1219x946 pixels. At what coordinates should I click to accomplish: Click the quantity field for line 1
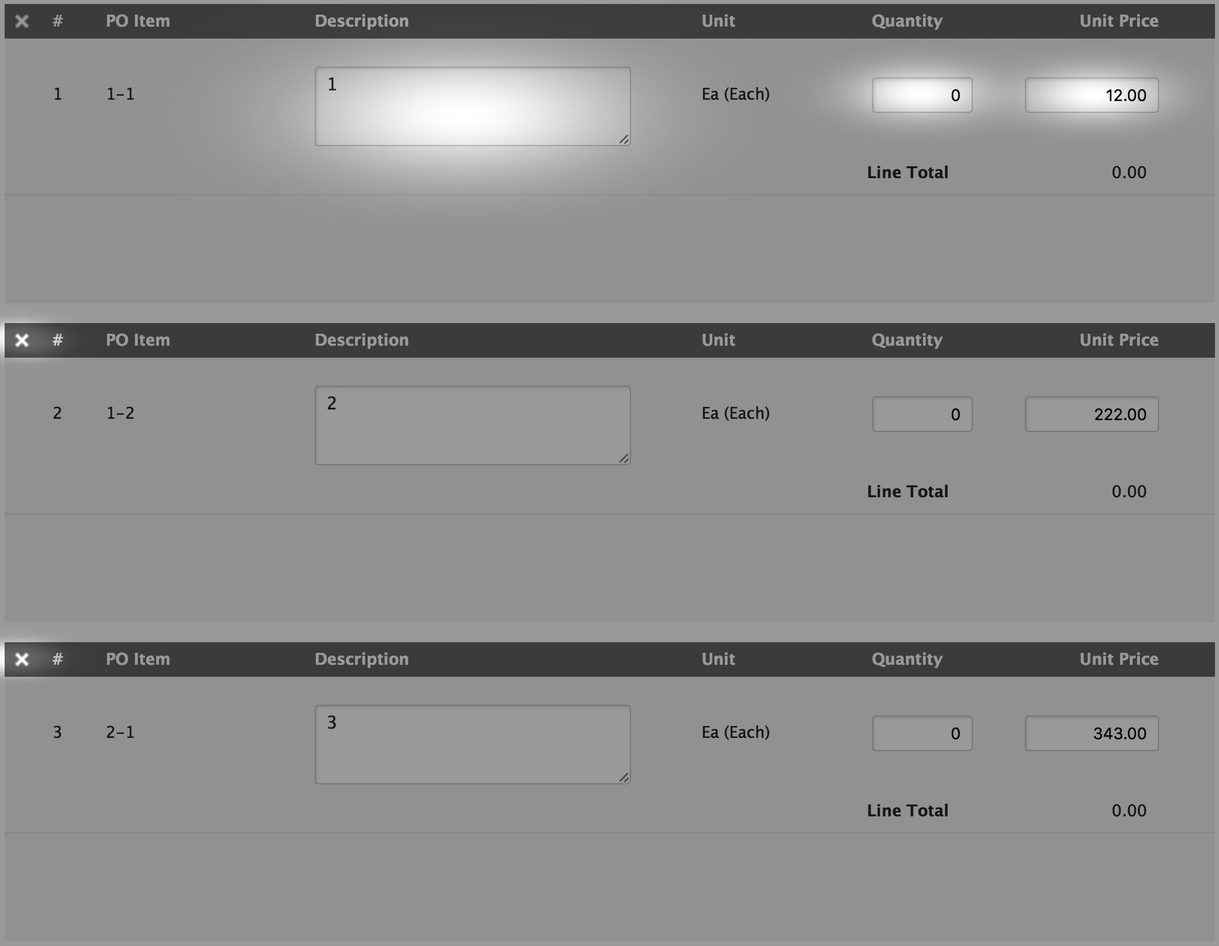922,95
